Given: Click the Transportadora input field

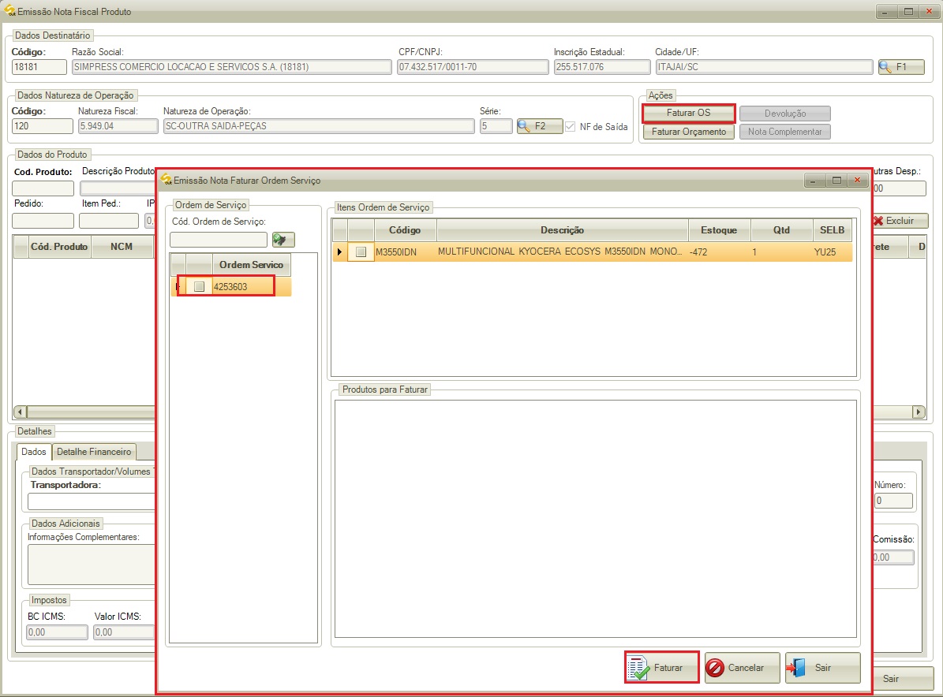Looking at the screenshot, I should pos(92,501).
